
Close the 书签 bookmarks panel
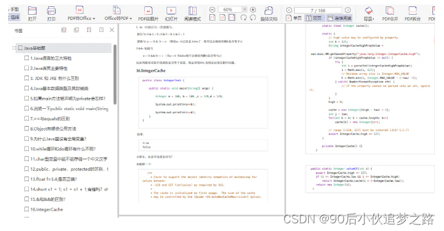click(x=112, y=30)
